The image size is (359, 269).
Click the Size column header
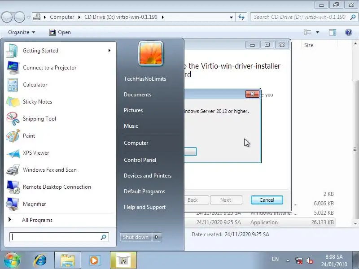tap(309, 45)
